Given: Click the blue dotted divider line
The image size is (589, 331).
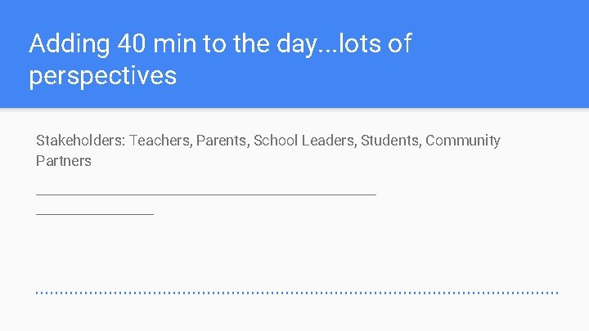Looking at the screenshot, I should 297,293.
